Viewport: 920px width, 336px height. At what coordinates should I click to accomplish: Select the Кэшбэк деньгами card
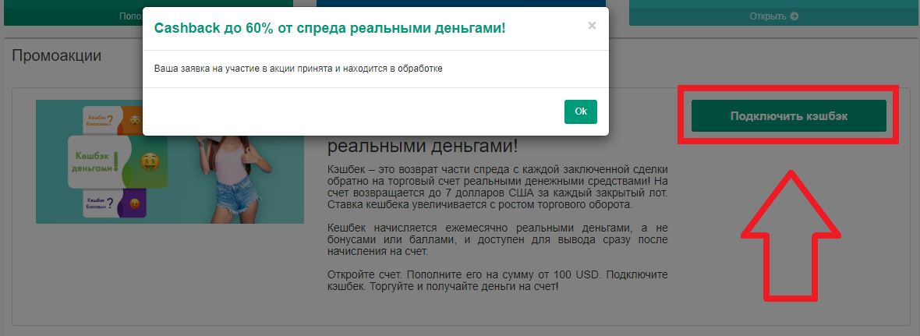92,161
